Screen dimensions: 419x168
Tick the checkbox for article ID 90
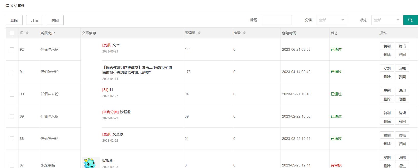click(x=12, y=94)
